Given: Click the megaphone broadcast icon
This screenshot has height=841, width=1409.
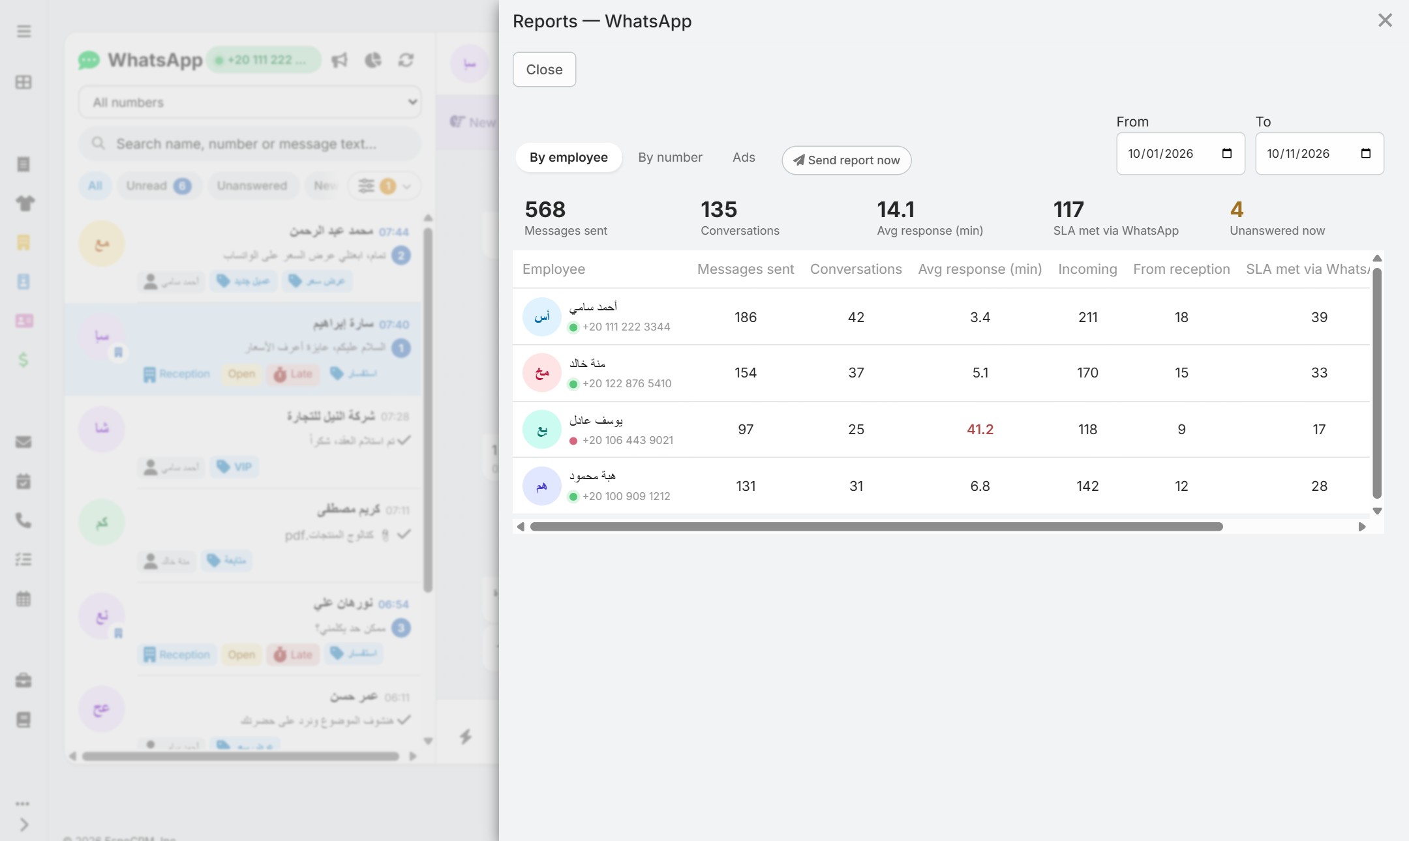Looking at the screenshot, I should click(339, 60).
